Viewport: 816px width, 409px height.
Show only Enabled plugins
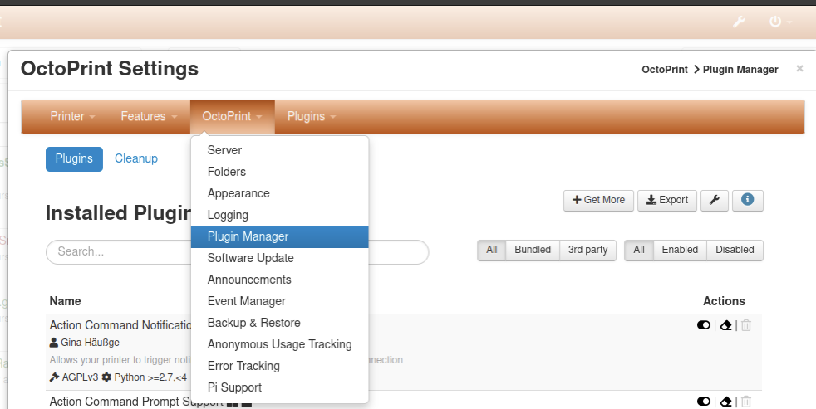pos(680,250)
